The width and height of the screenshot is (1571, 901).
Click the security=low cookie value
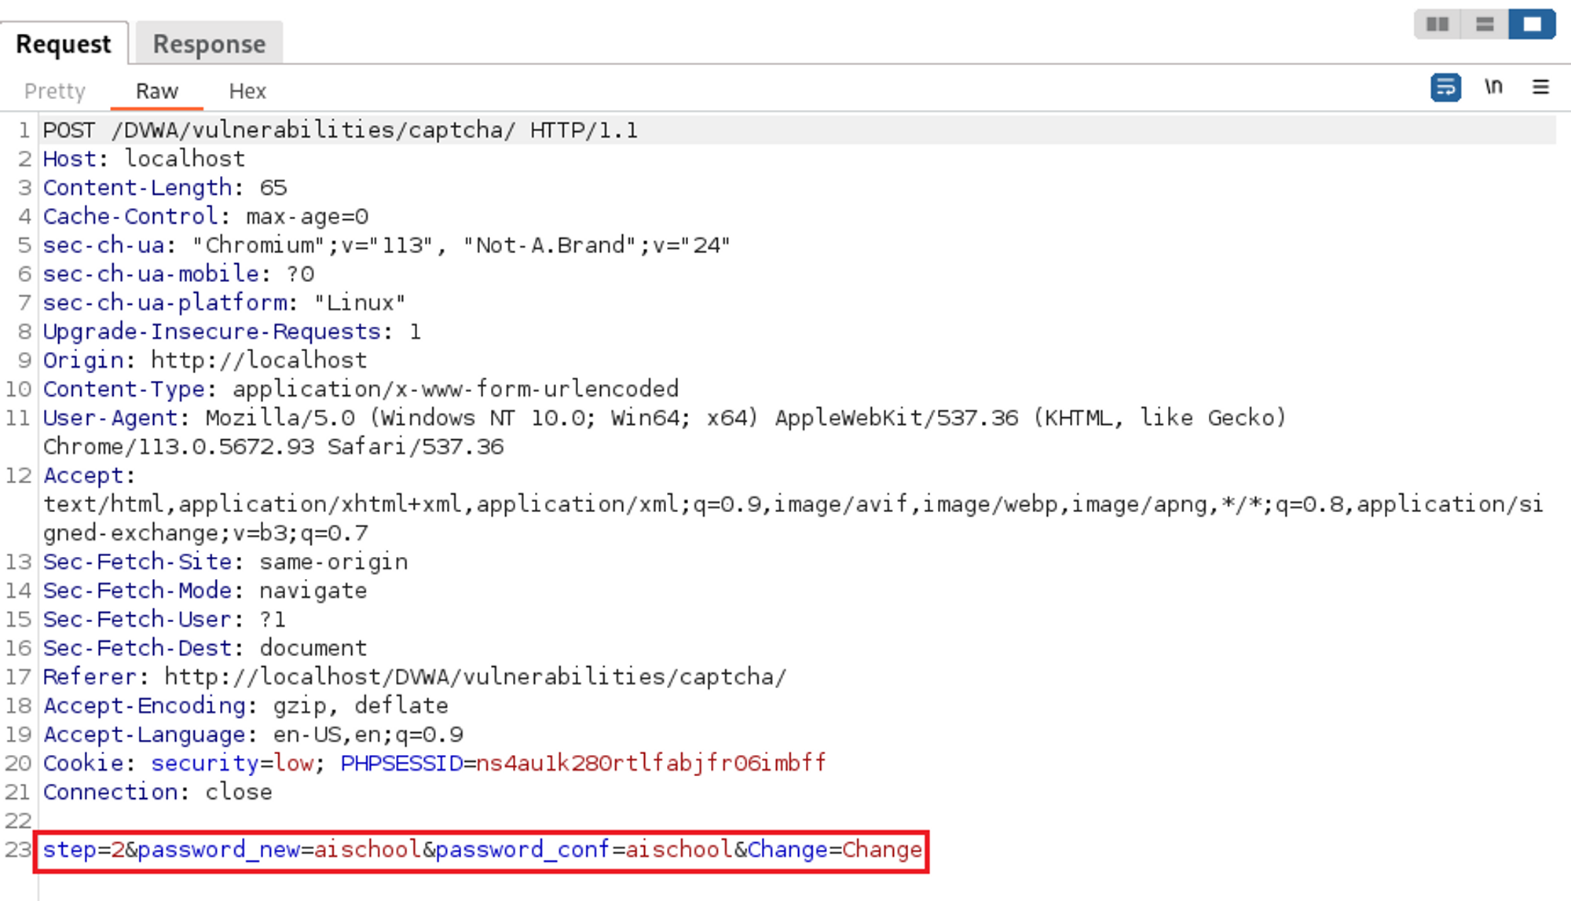coord(293,763)
